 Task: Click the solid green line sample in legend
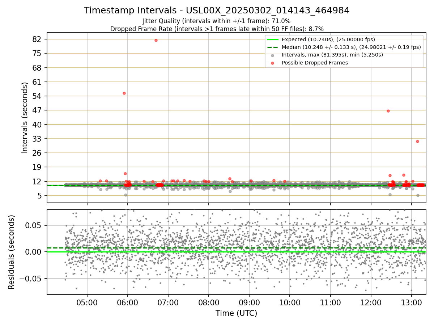click(273, 39)
